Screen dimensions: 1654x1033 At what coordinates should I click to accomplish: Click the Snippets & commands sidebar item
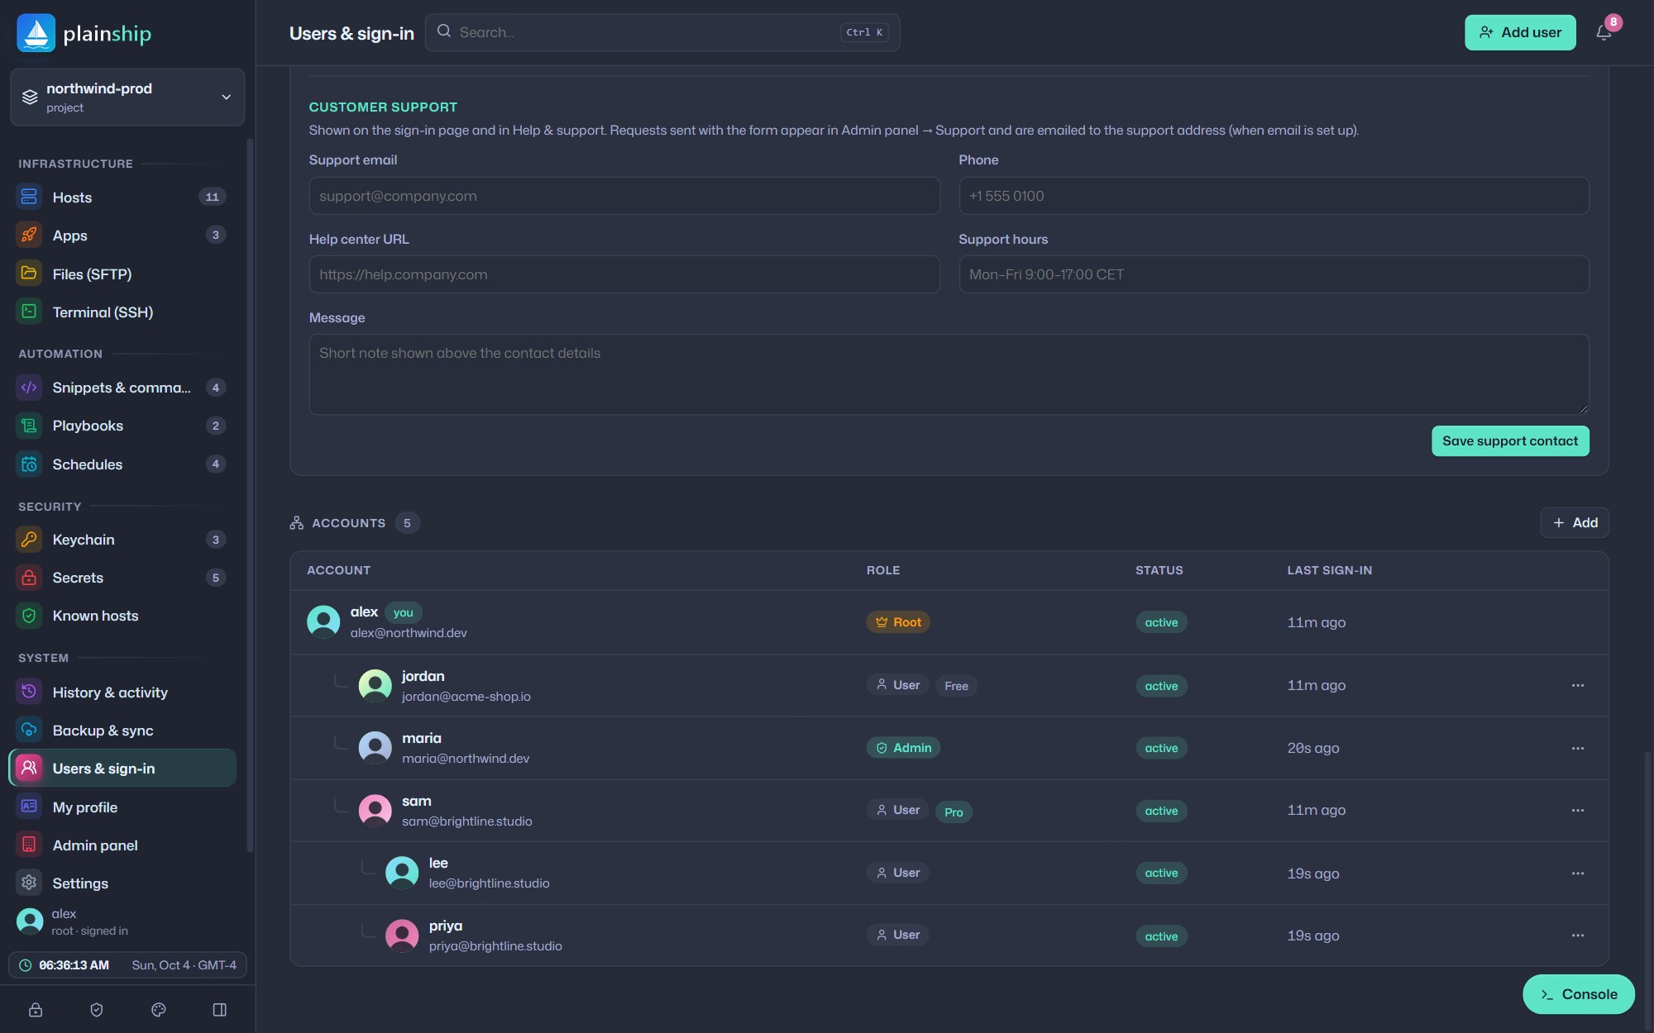click(122, 388)
